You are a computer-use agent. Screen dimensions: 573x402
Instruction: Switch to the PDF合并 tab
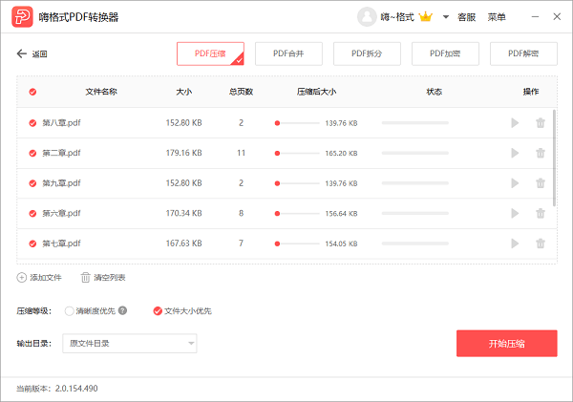coord(296,53)
